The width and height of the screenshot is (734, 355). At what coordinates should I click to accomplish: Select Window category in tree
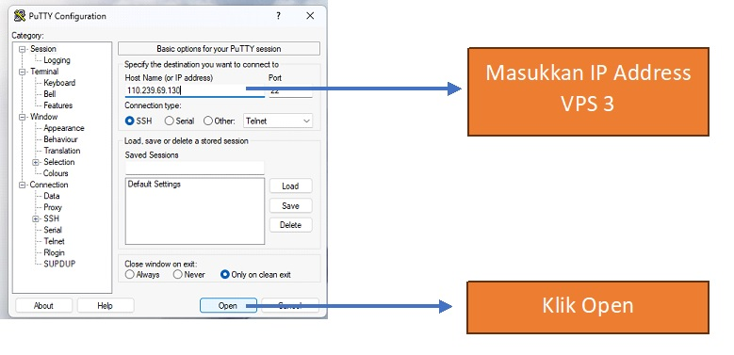pos(43,117)
